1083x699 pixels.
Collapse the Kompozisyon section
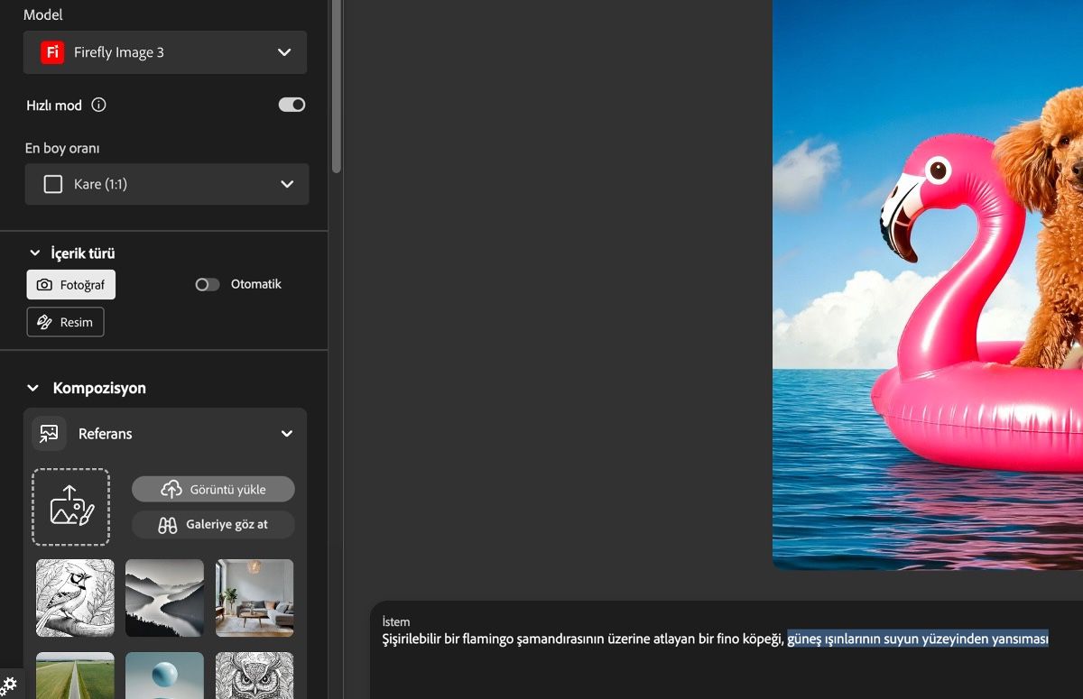coord(33,388)
